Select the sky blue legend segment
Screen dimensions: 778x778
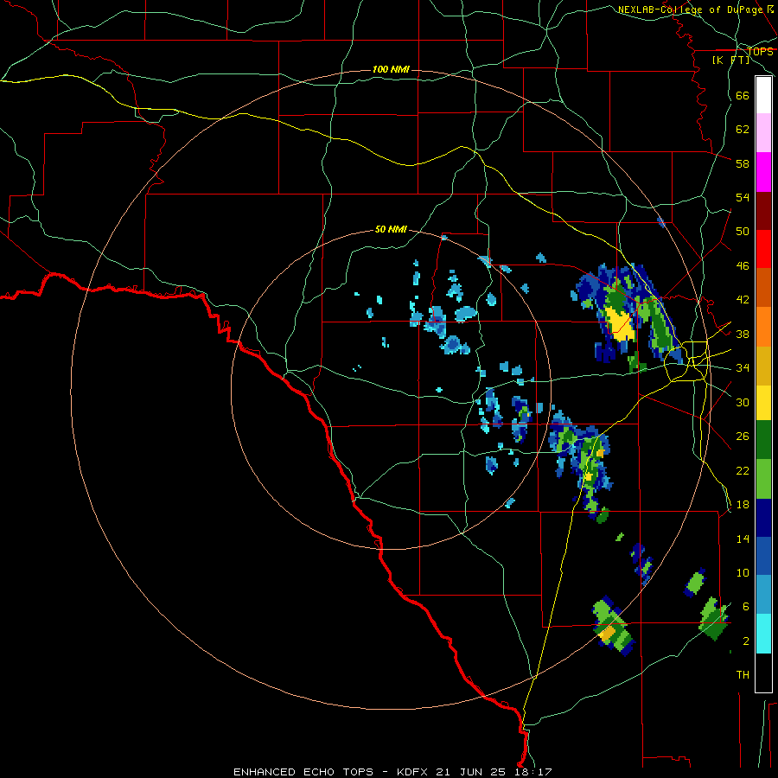763,595
